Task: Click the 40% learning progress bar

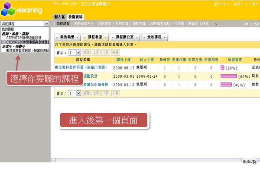Action: click(x=226, y=85)
